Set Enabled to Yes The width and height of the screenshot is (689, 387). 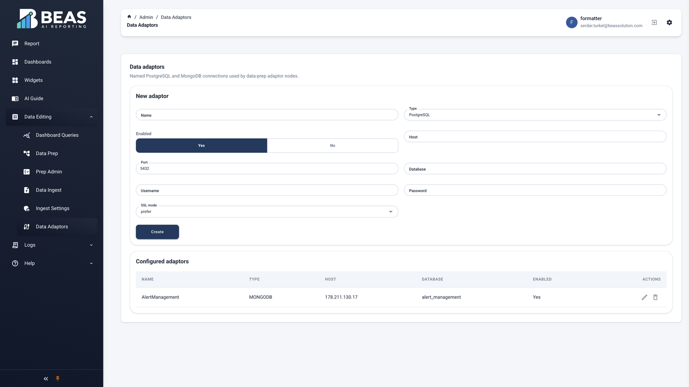[202, 145]
